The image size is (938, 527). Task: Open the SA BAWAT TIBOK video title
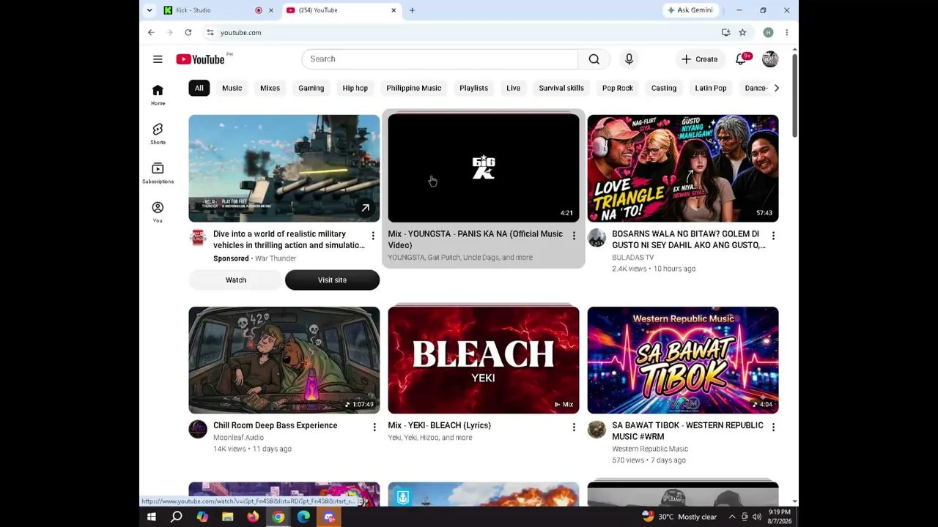pos(687,431)
